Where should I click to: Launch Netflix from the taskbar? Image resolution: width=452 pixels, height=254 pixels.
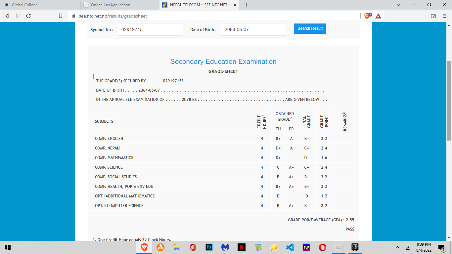pyautogui.click(x=242, y=247)
